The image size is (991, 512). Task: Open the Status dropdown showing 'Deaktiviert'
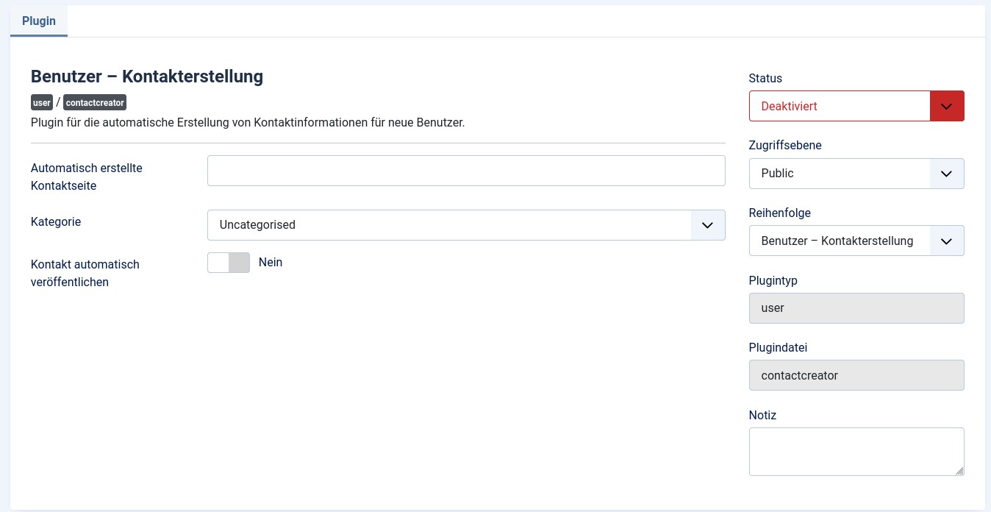[x=840, y=106]
